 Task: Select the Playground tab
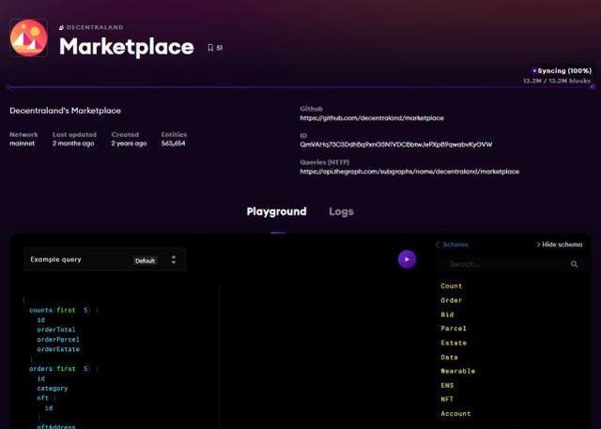click(276, 212)
